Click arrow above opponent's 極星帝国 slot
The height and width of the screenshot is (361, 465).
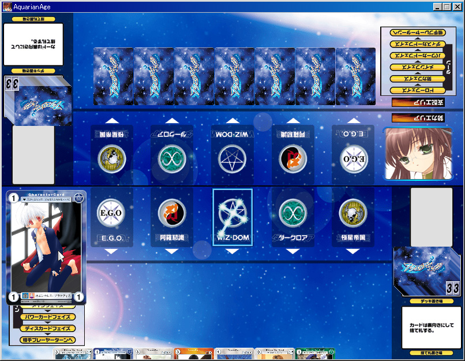point(112,121)
